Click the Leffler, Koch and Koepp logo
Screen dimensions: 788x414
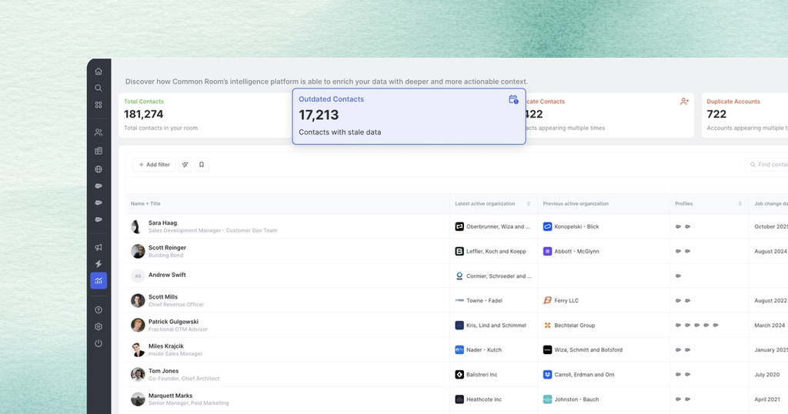pos(459,251)
